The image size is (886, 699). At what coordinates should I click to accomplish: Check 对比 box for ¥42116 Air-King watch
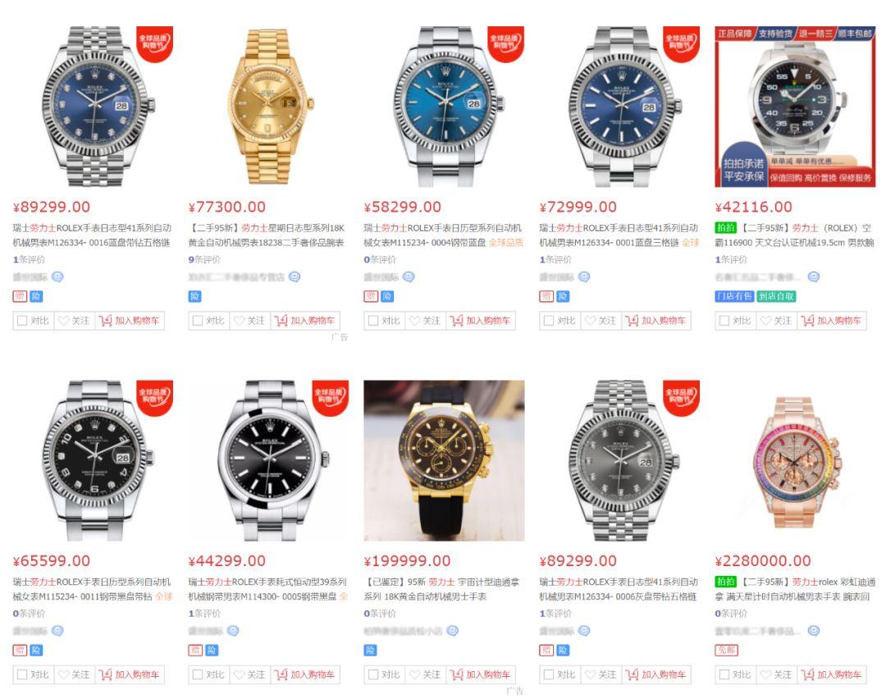[724, 321]
